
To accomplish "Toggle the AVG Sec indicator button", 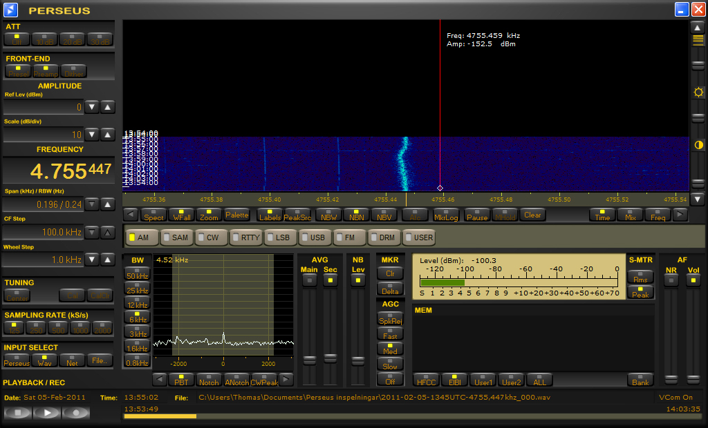I will pos(330,280).
